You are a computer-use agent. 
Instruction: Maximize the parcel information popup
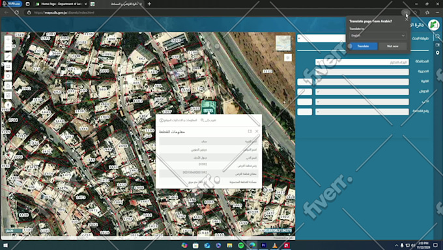pyautogui.click(x=250, y=131)
